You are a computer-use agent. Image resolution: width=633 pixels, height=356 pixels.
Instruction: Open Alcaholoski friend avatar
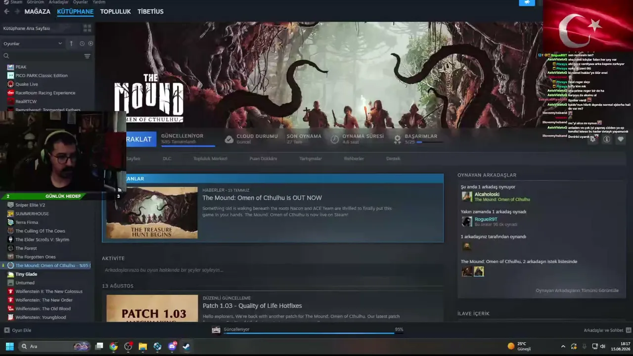(466, 196)
